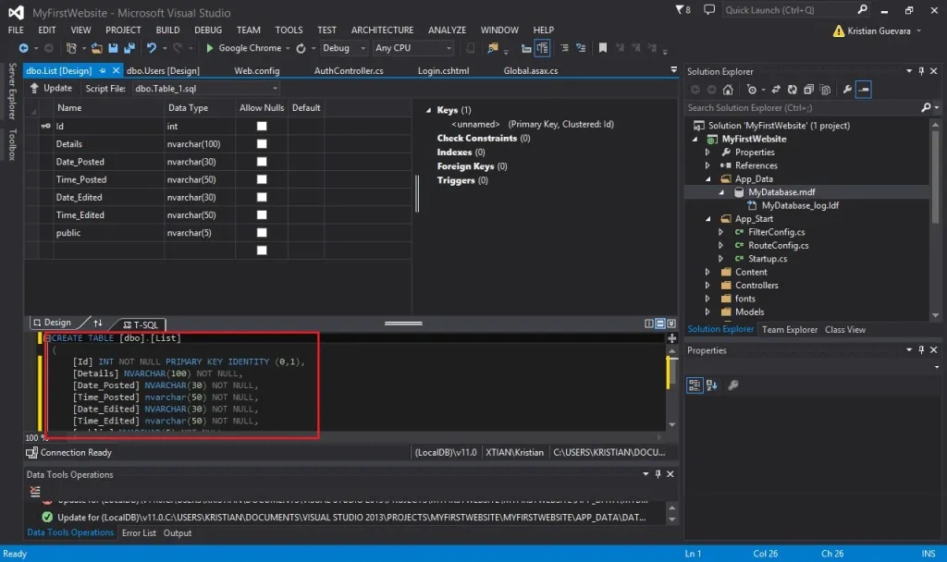Open the Server Explorer side panel
Screen dimensions: 947x562
[x=11, y=92]
